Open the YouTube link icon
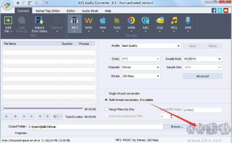 point(226,11)
